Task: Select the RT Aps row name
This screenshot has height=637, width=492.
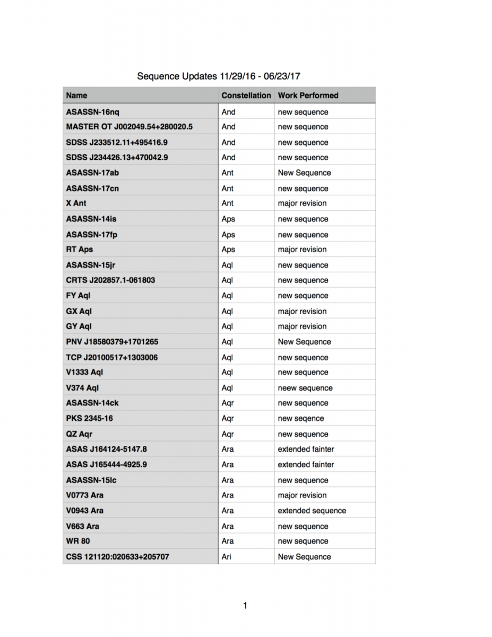Action: [x=80, y=249]
